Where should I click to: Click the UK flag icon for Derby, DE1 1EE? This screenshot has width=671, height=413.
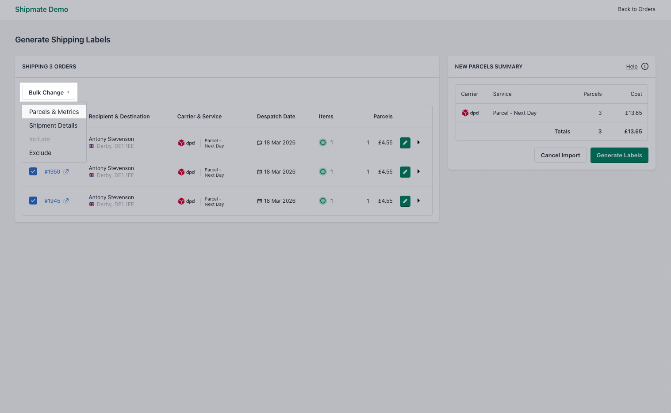click(x=91, y=146)
